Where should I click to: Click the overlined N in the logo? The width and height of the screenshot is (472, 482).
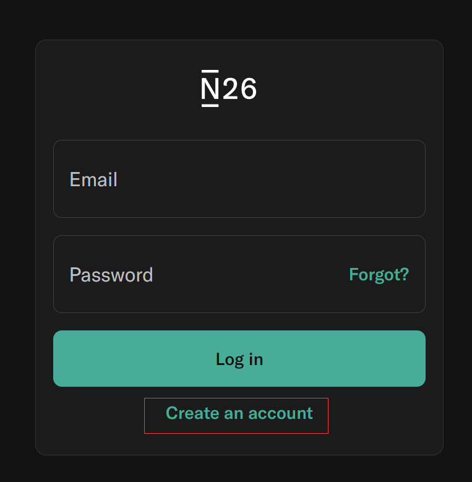[x=210, y=89]
